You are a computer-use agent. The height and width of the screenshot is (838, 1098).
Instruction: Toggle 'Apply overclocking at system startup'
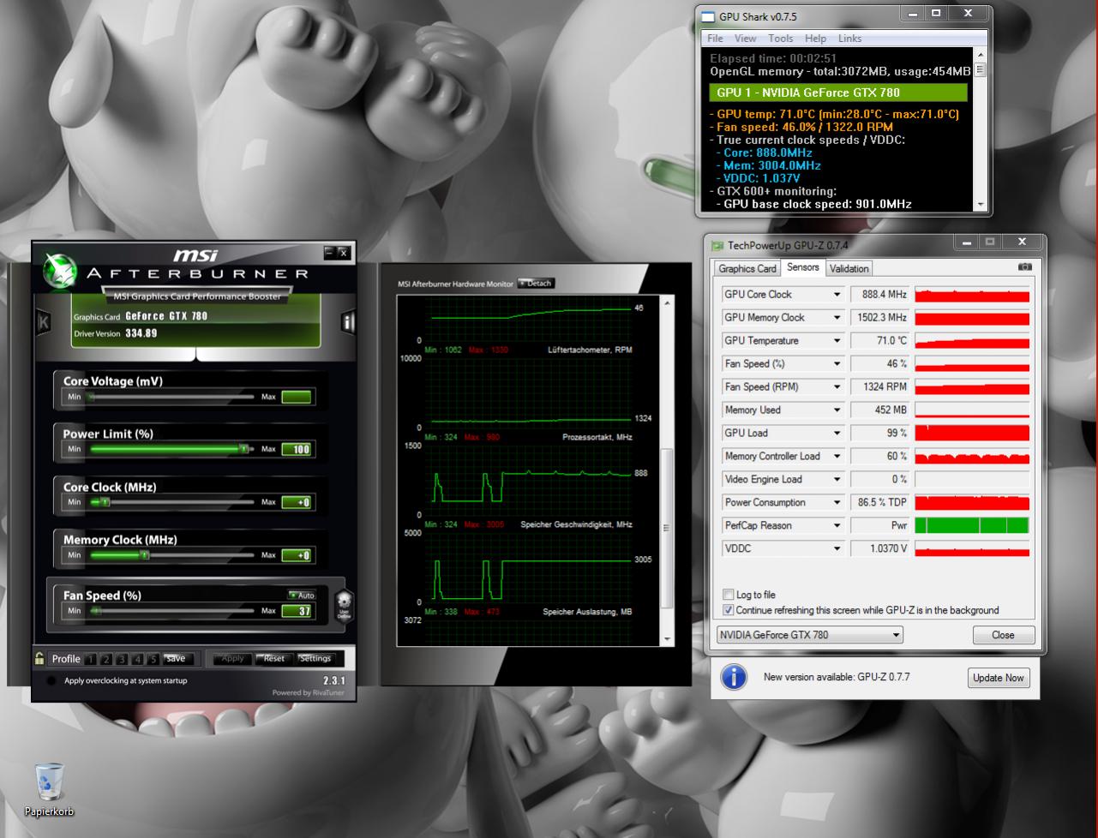pos(51,680)
